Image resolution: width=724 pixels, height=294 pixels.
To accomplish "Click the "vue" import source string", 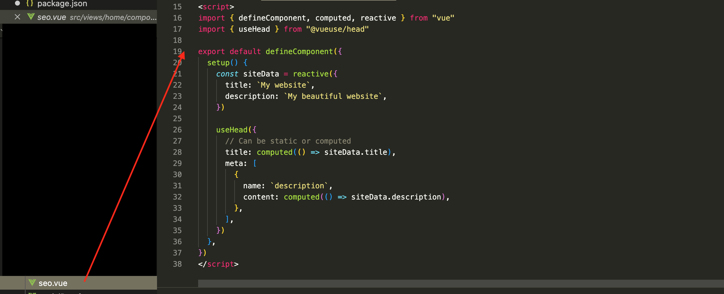I will click(443, 18).
